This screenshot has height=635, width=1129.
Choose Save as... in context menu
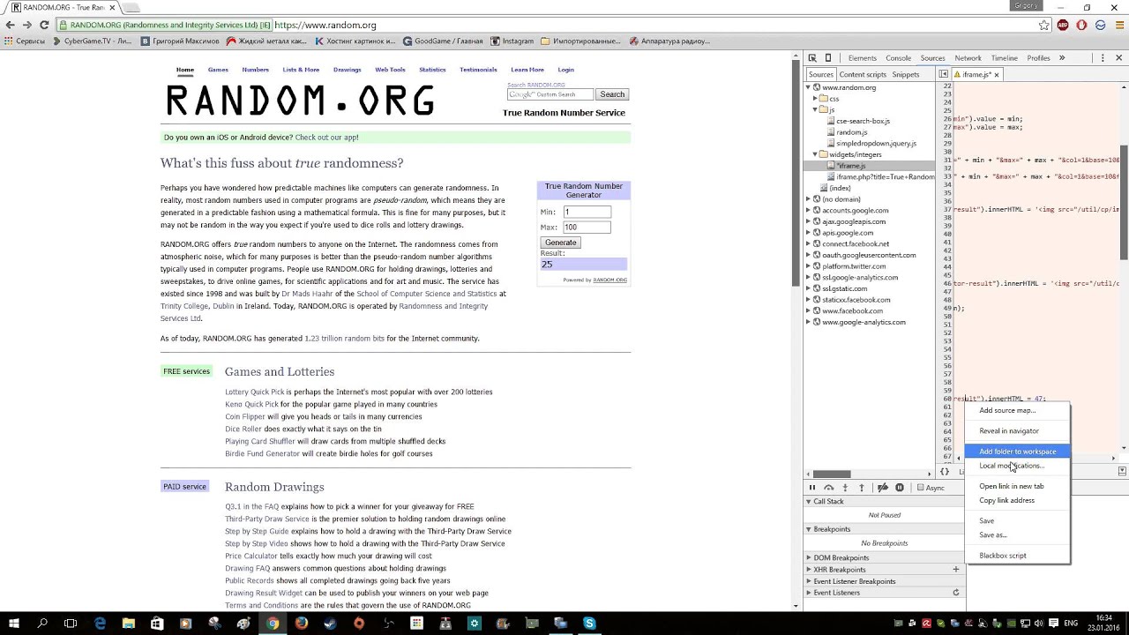[x=1017, y=534]
